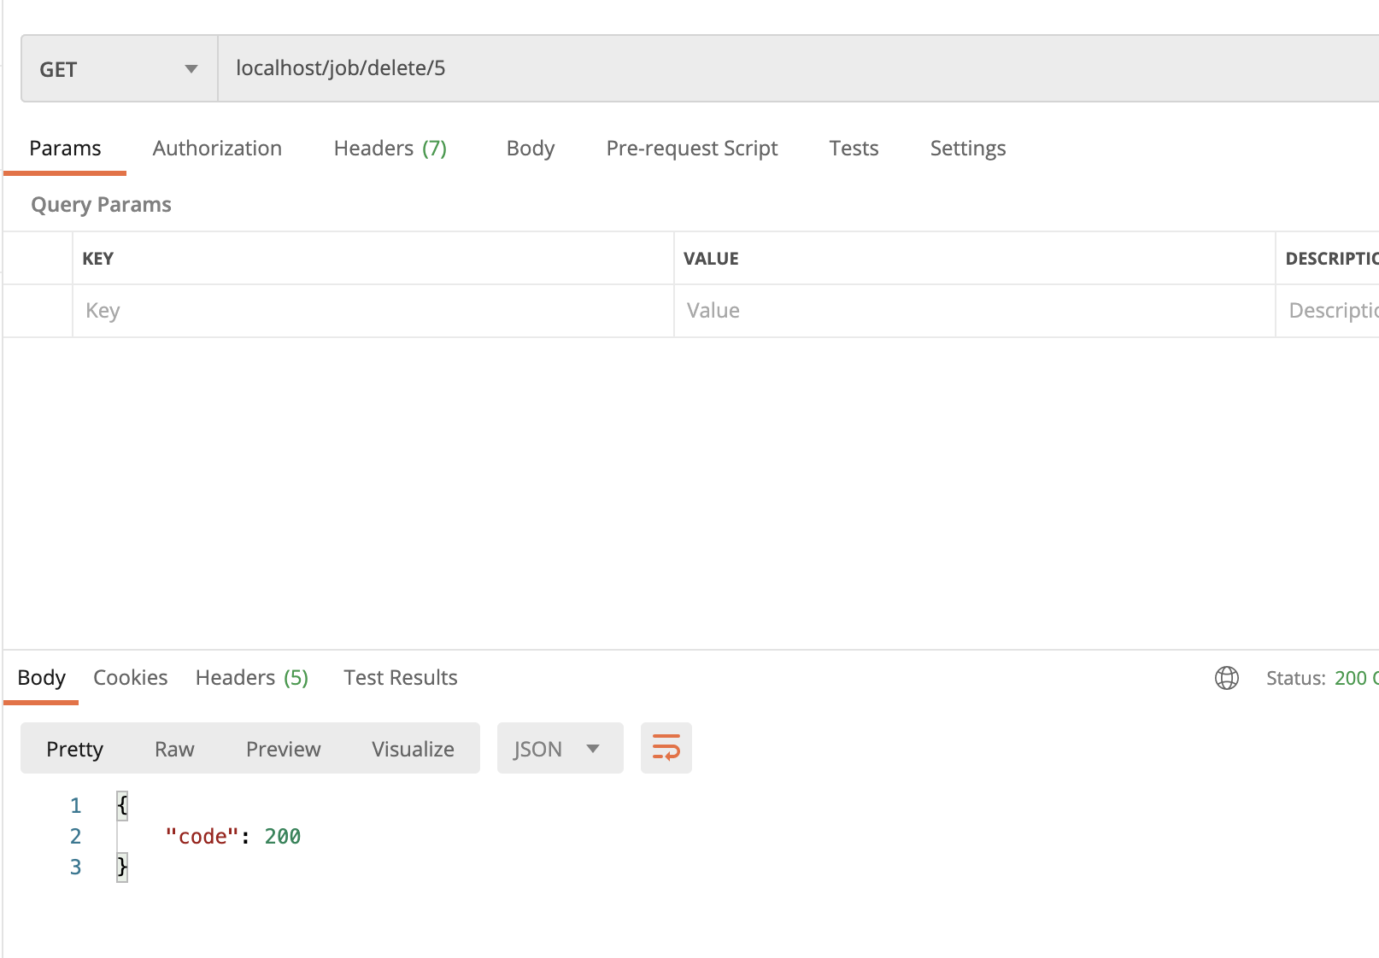This screenshot has height=958, width=1379.
Task: Click the request URL field localhost/job/delete/5
Action: [798, 68]
